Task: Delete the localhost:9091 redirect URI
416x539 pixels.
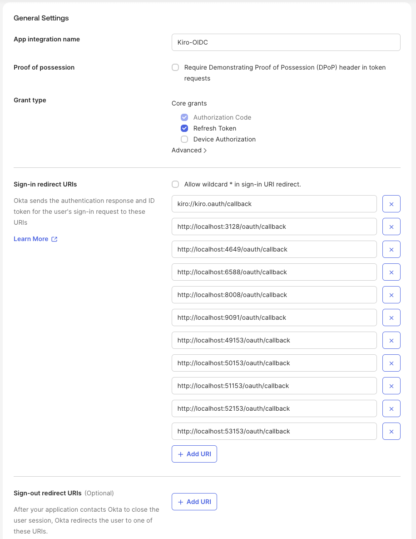Action: (391, 317)
